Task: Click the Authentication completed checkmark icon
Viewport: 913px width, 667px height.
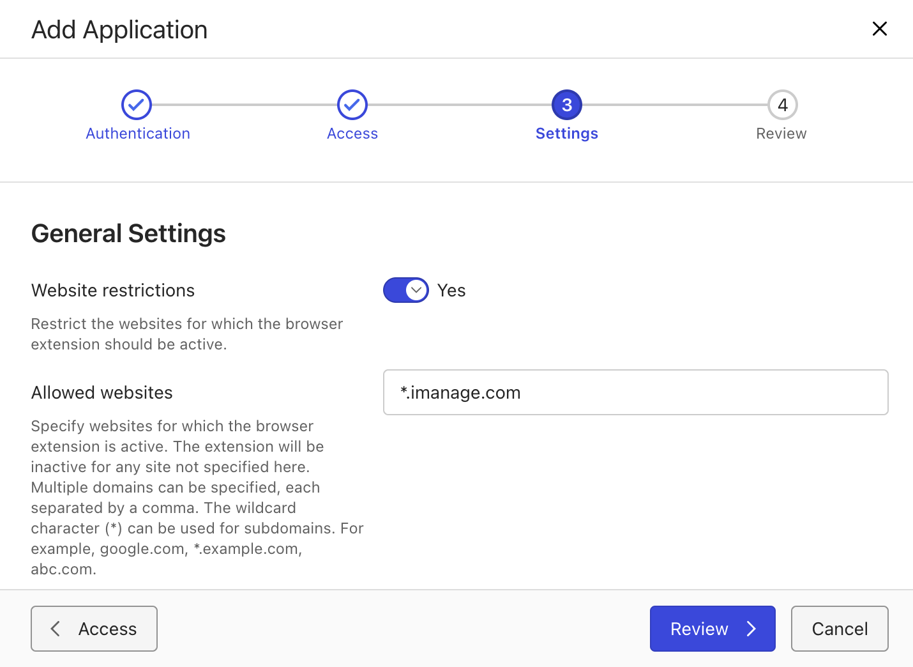Action: [x=136, y=105]
